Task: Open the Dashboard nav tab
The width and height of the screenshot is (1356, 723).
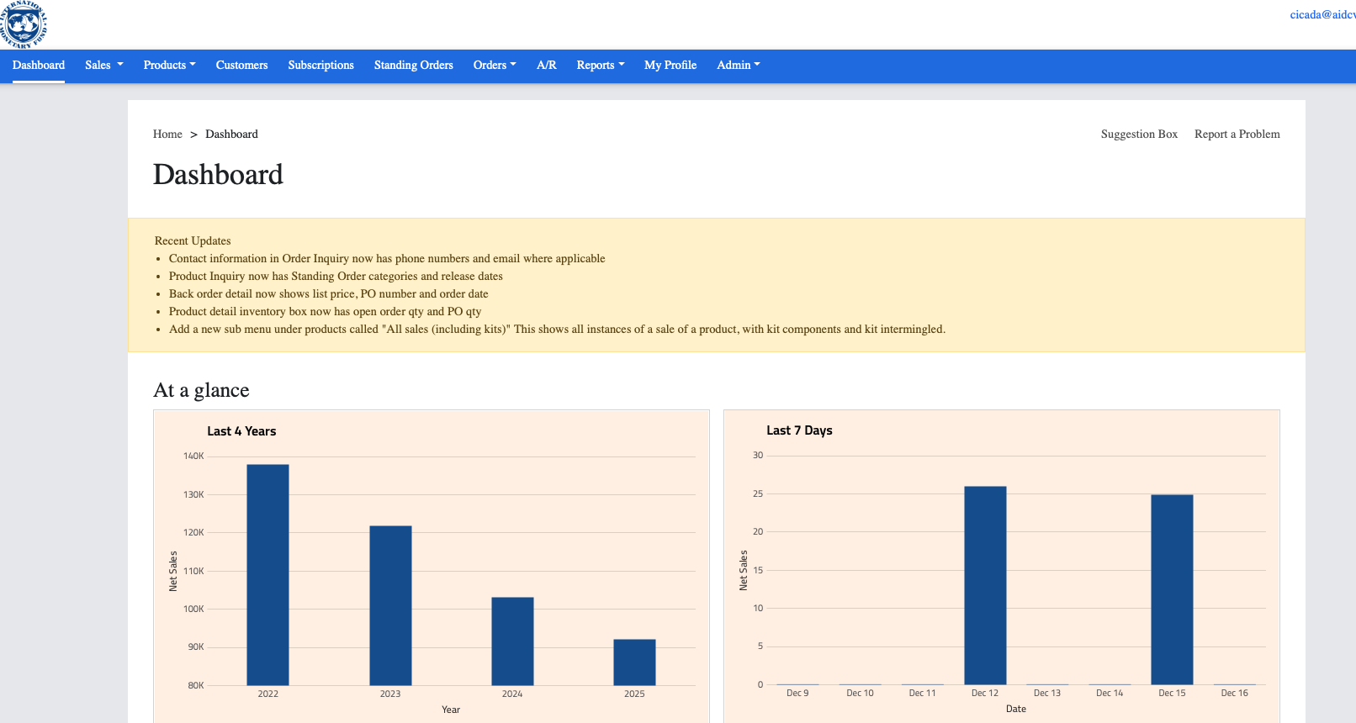Action: pos(39,65)
